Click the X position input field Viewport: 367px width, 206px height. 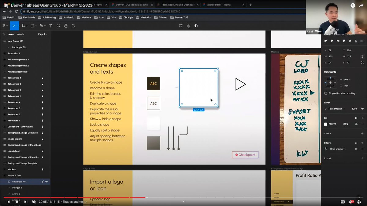coord(332,50)
